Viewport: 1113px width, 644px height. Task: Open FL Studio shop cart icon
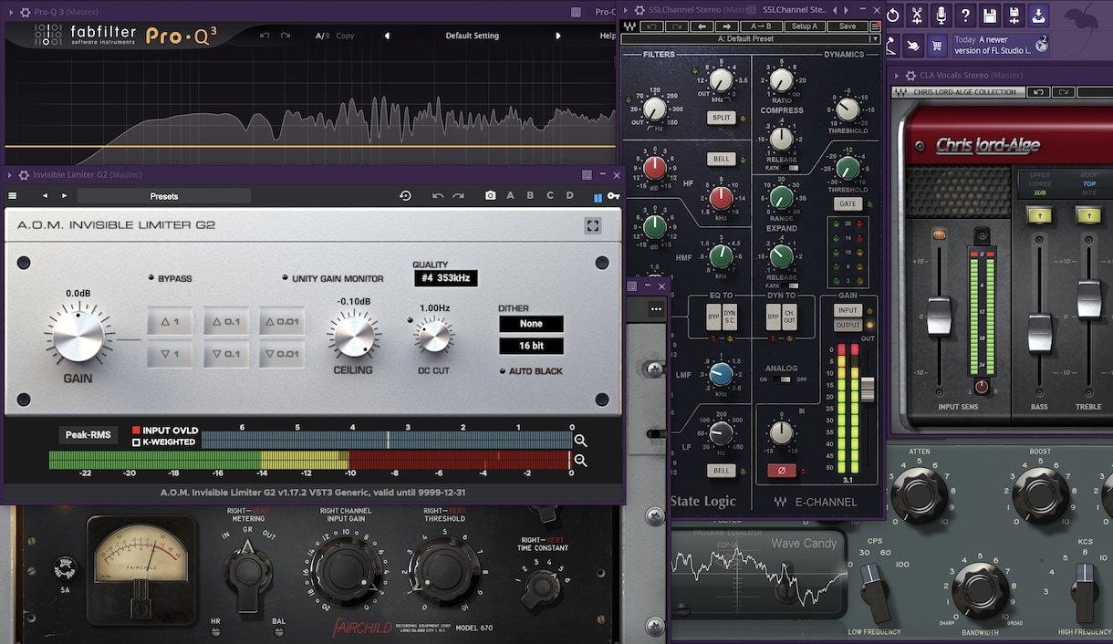(936, 45)
